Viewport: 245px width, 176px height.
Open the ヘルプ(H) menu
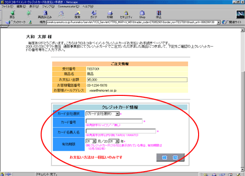pos(88,7)
